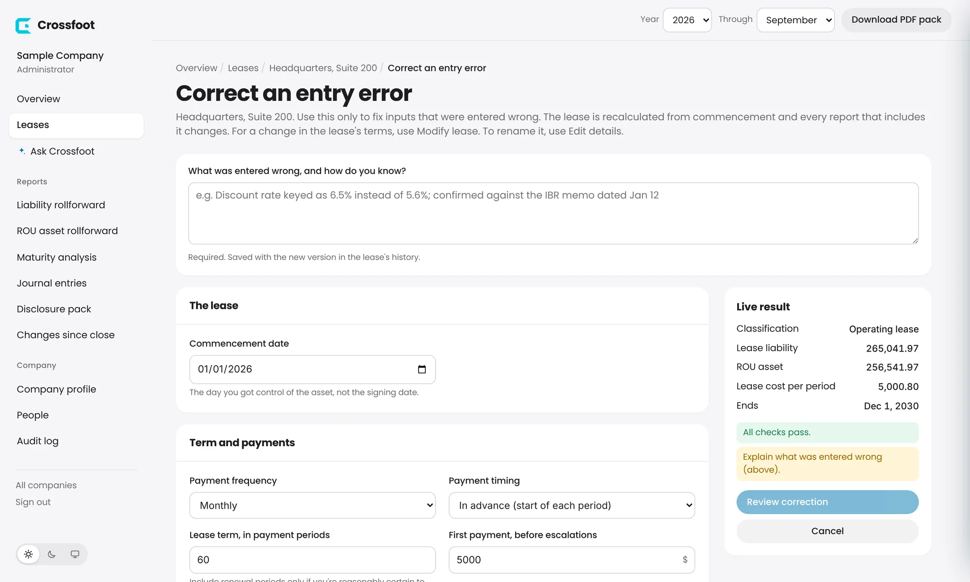This screenshot has width=970, height=582.
Task: Open Company profile page
Action: coord(76,389)
